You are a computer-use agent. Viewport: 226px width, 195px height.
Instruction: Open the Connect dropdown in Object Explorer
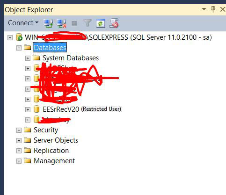pyautogui.click(x=23, y=23)
